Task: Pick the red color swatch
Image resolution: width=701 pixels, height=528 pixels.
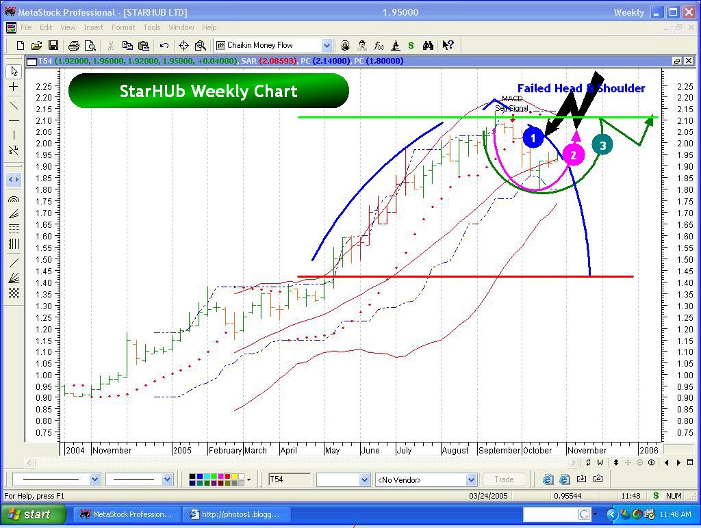Action: (227, 477)
